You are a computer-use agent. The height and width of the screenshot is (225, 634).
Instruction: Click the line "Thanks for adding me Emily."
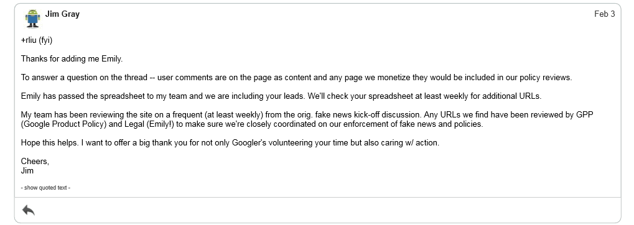(x=72, y=59)
